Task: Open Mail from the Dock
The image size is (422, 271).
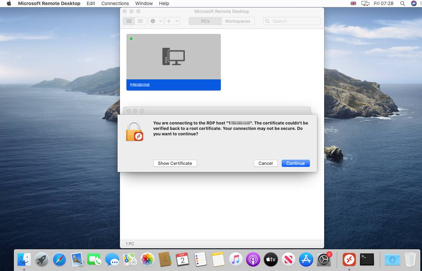Action: coord(77,260)
